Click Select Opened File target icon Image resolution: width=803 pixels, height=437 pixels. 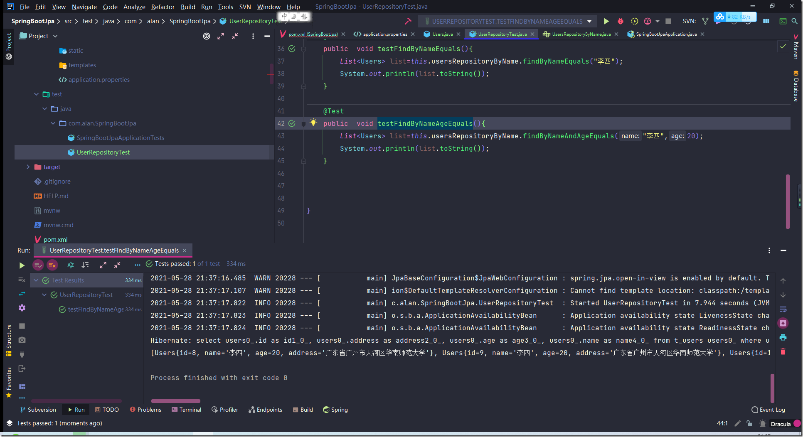pyautogui.click(x=207, y=36)
